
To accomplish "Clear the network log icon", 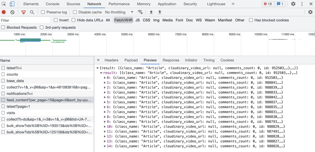I will (13, 12).
